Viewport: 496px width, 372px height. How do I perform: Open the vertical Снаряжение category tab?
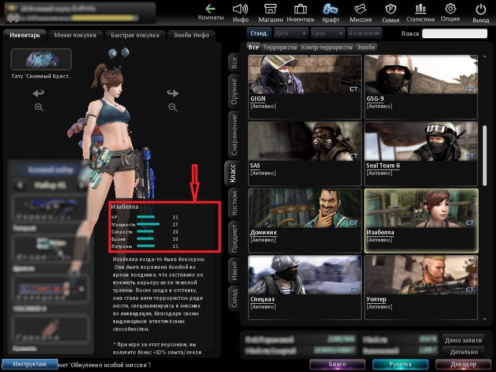point(234,135)
